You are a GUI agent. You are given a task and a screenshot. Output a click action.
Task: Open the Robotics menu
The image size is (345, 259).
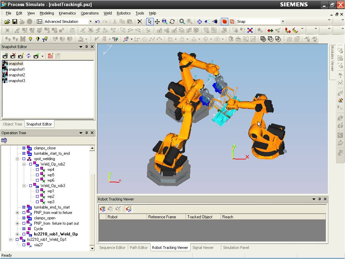[x=124, y=13]
